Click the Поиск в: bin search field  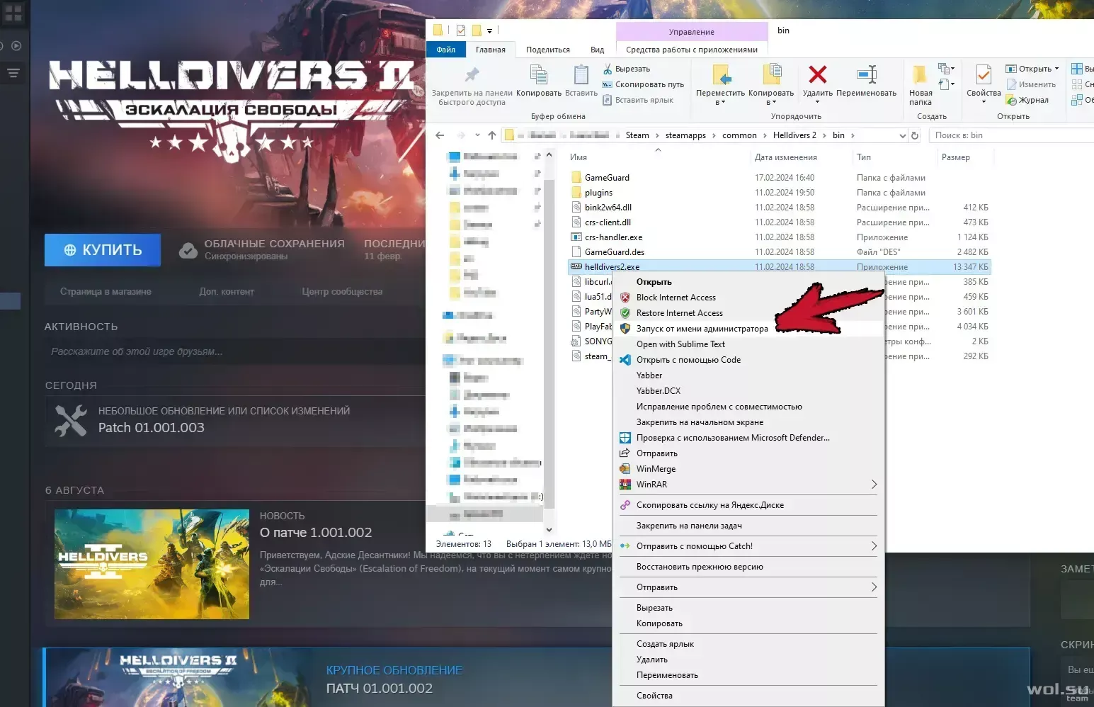1011,135
